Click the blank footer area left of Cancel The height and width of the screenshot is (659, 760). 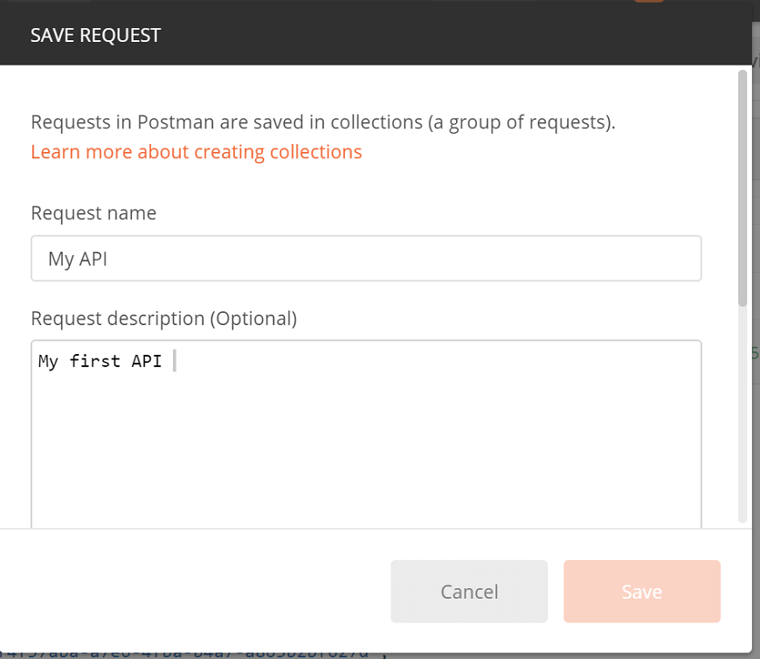pyautogui.click(x=194, y=591)
